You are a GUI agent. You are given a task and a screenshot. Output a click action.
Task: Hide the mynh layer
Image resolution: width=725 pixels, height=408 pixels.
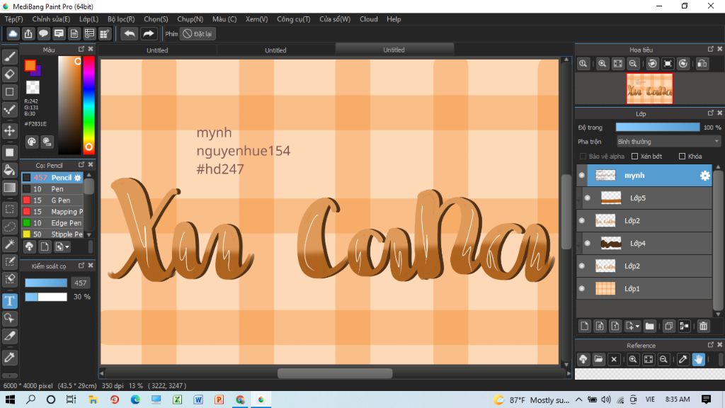[x=582, y=176]
